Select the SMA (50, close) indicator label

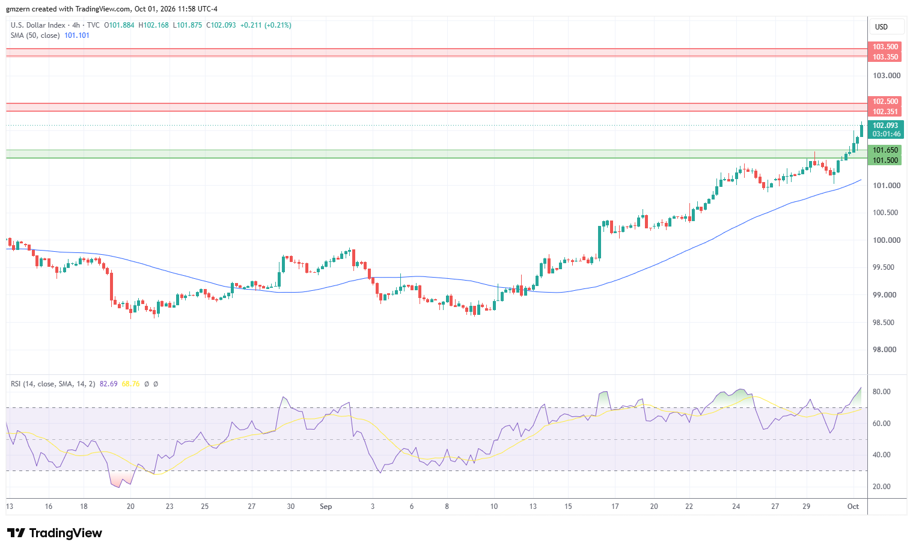coord(35,35)
